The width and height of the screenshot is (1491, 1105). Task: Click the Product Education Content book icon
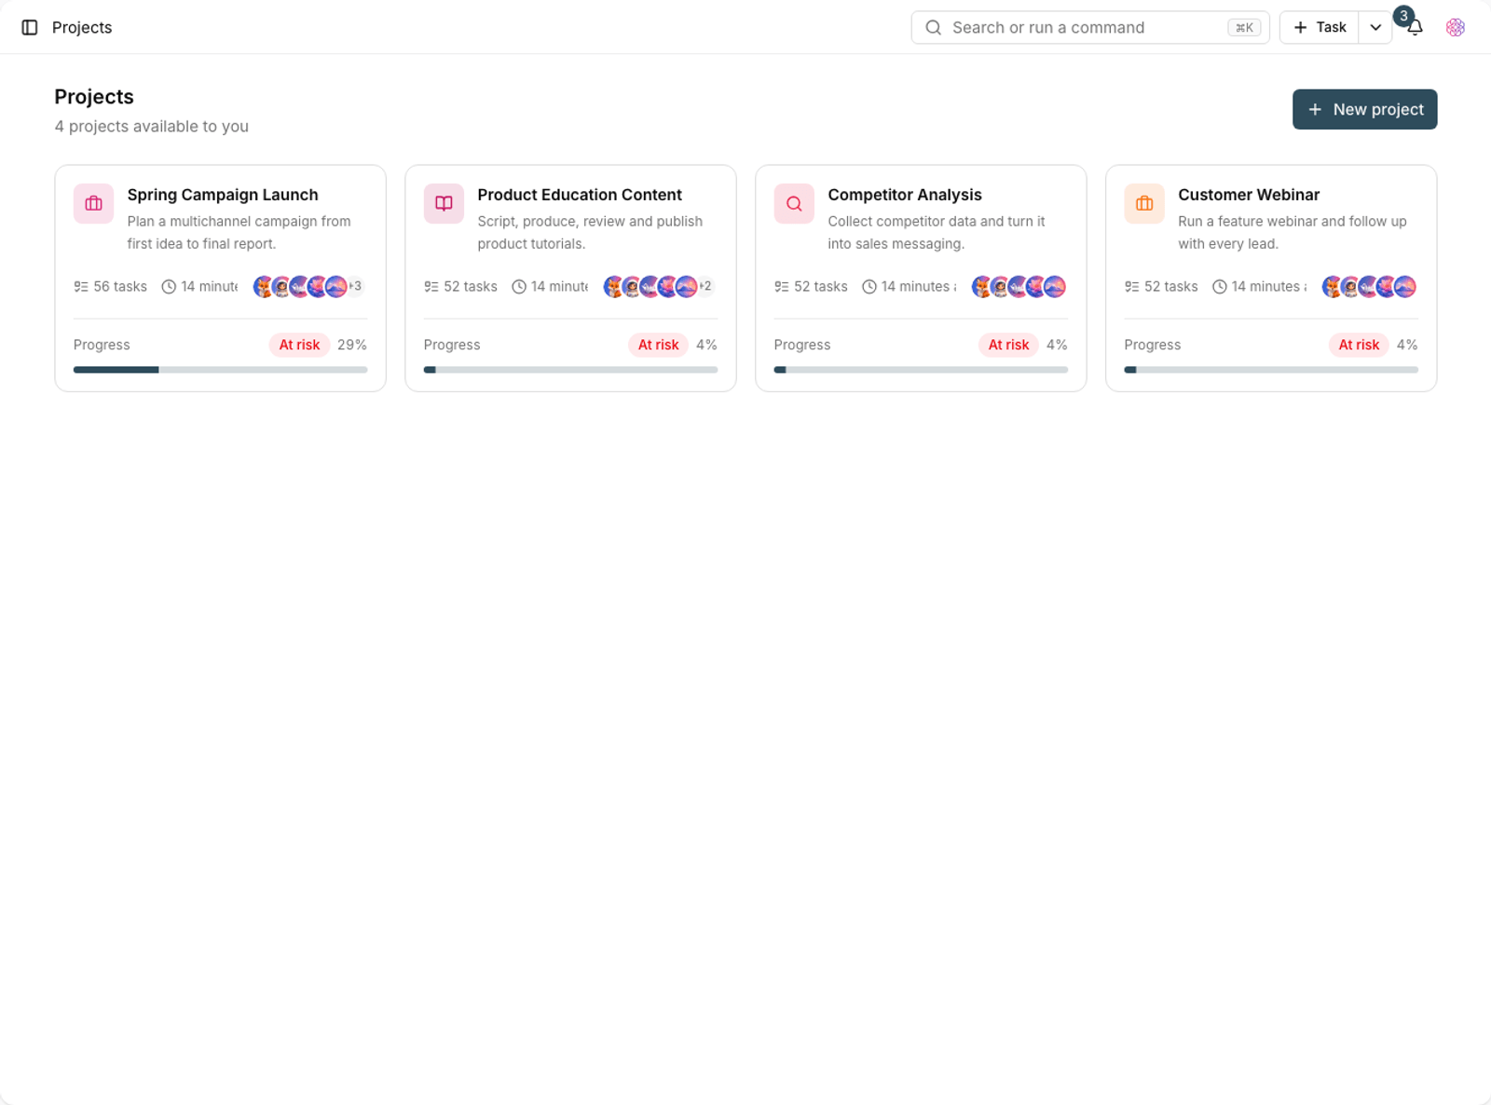tap(444, 204)
